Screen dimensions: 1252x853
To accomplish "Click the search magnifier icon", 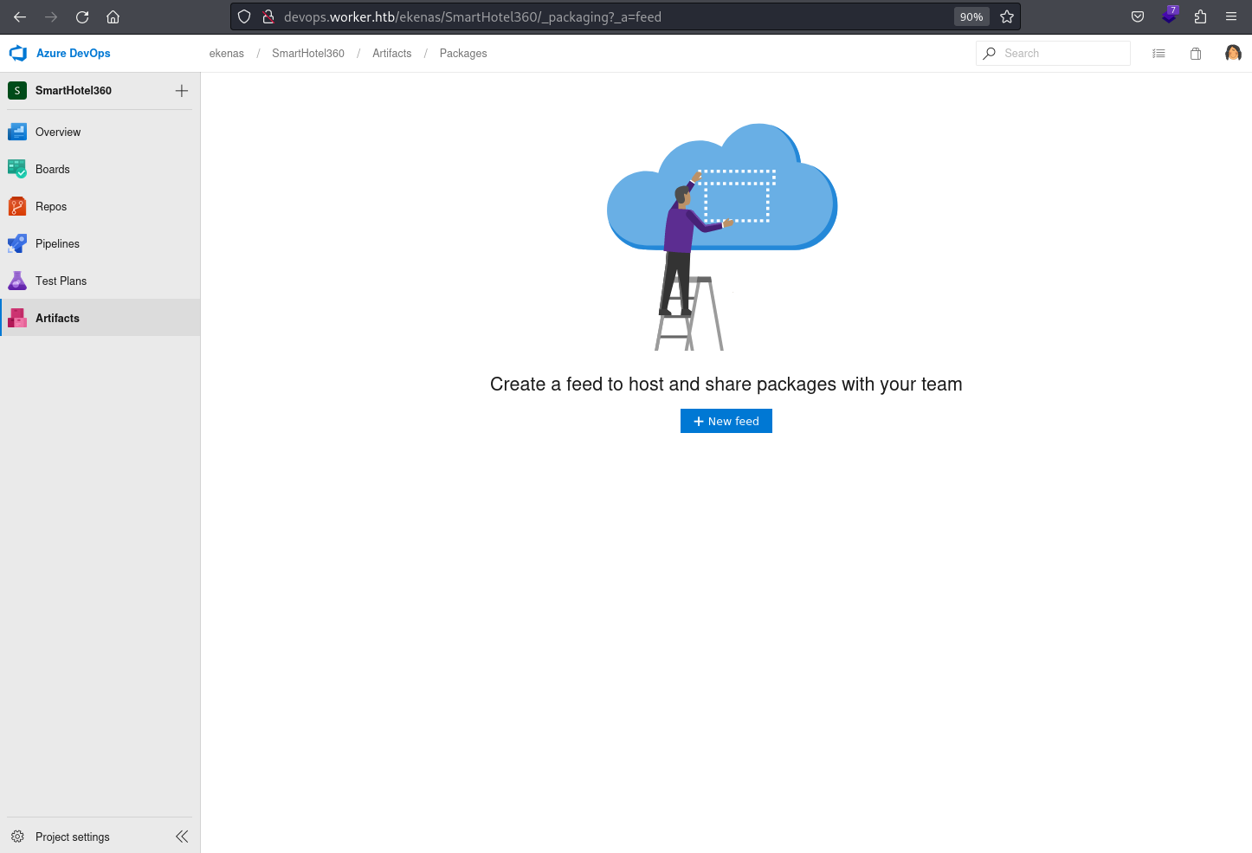I will click(x=990, y=53).
